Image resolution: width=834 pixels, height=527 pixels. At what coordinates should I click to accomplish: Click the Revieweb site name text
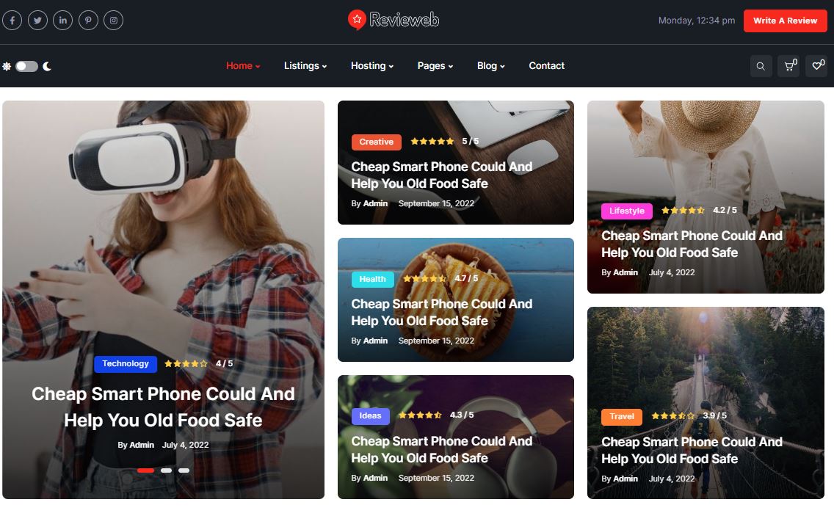tap(405, 21)
